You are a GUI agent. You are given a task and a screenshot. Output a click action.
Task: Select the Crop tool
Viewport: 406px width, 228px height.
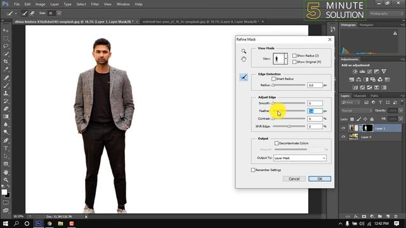coord(6,61)
